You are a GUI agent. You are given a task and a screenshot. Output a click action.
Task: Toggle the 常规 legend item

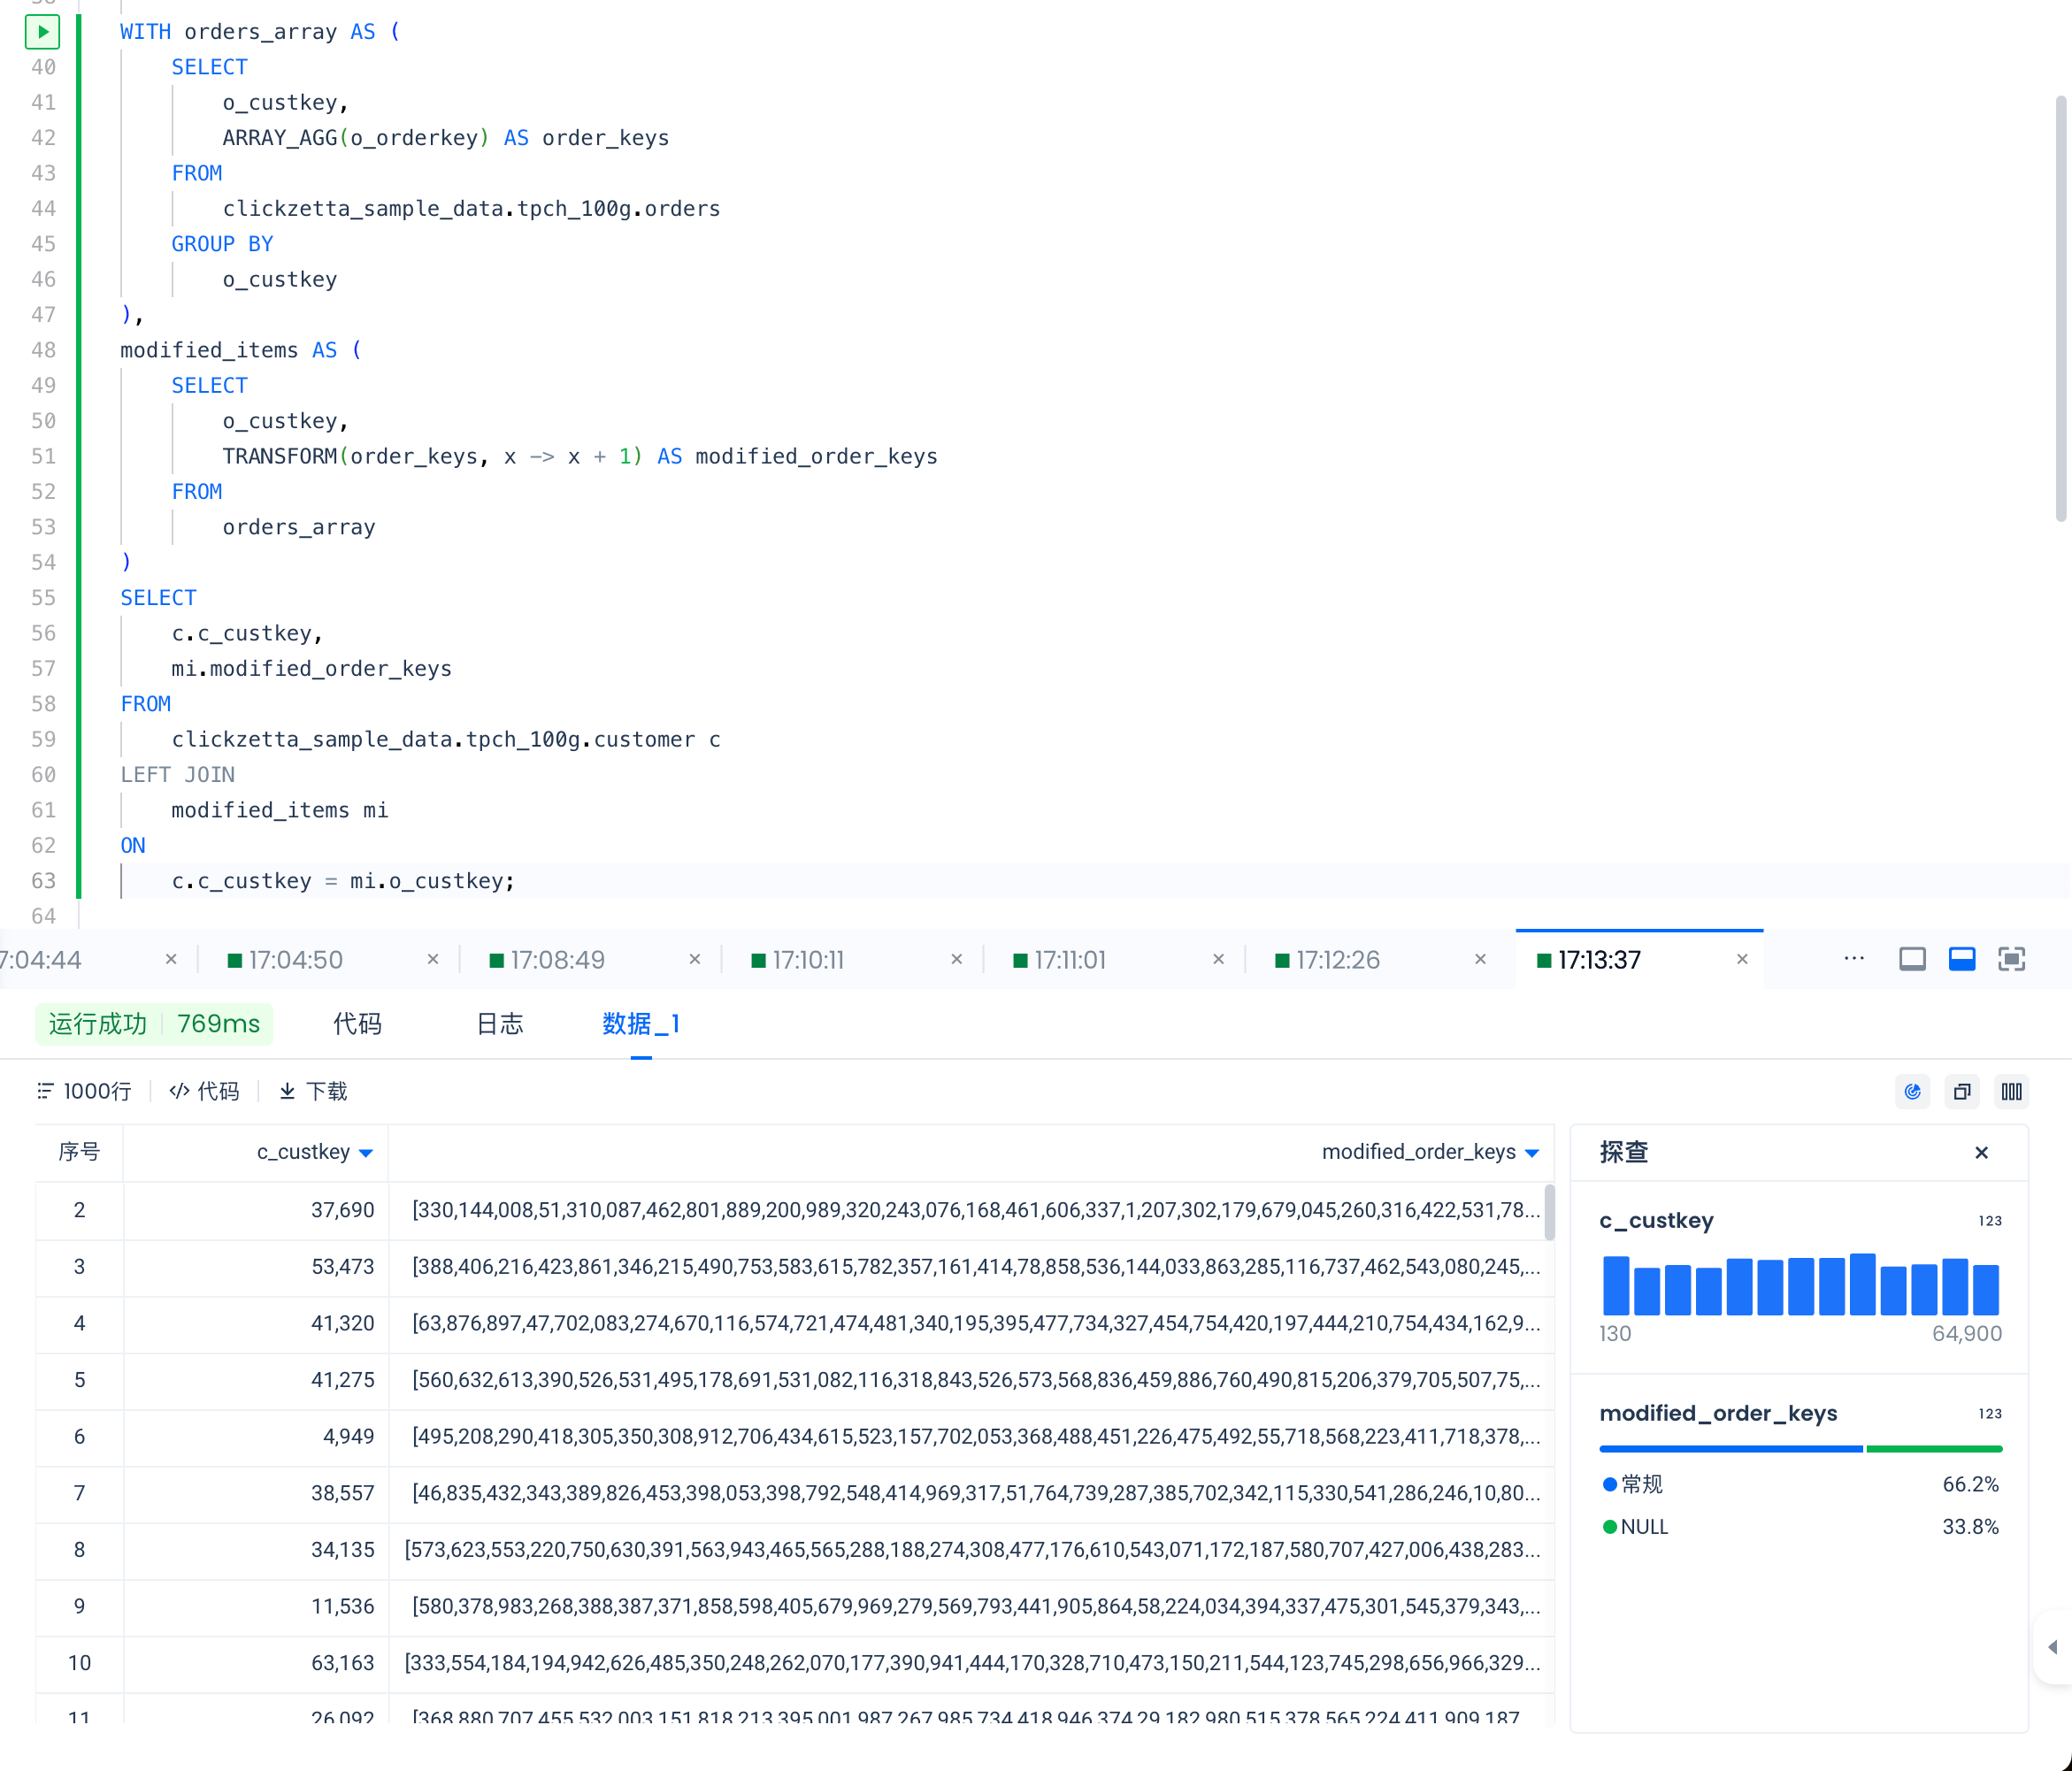(1641, 1484)
